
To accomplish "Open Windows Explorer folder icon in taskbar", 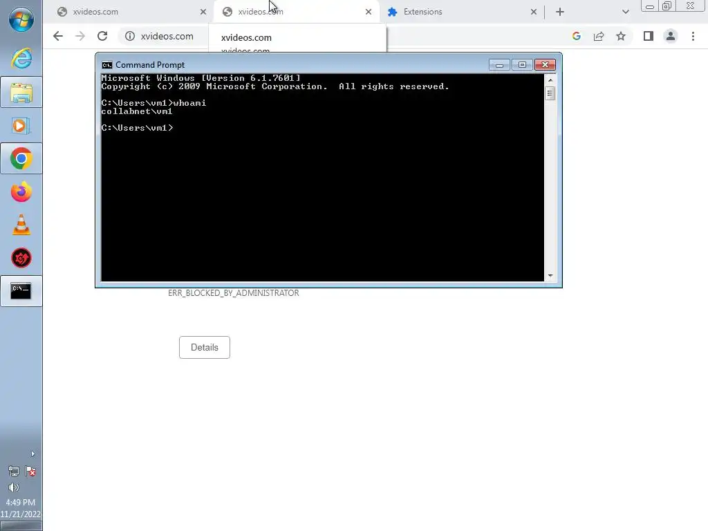I will tap(21, 93).
